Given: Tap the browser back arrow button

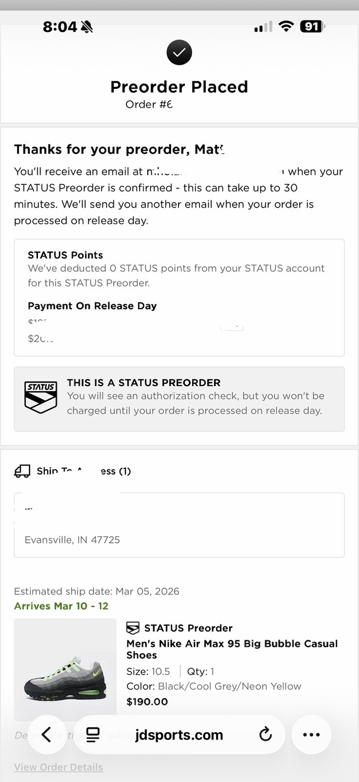Looking at the screenshot, I should (47, 734).
